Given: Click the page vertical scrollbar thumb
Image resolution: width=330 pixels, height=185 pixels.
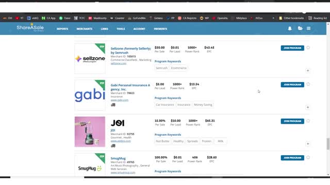Looking at the screenshot, I should (x=328, y=144).
